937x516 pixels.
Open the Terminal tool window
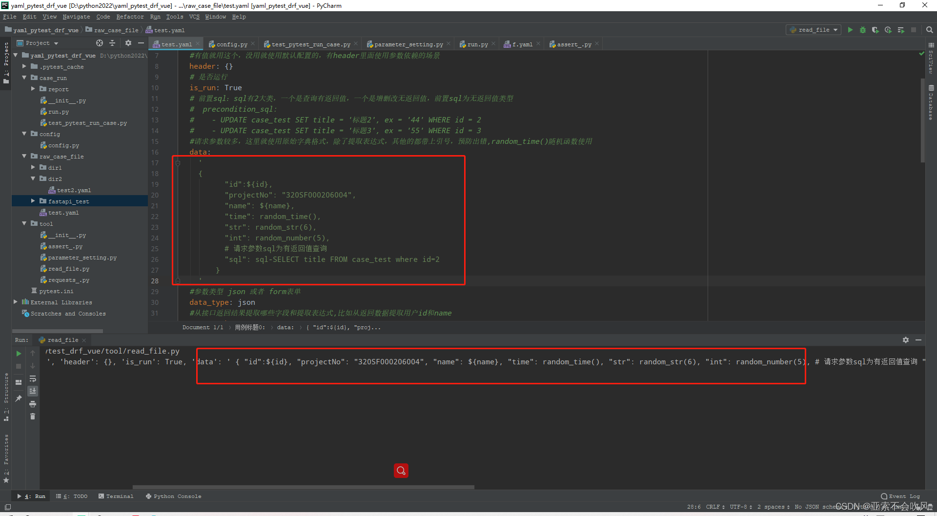(x=116, y=496)
